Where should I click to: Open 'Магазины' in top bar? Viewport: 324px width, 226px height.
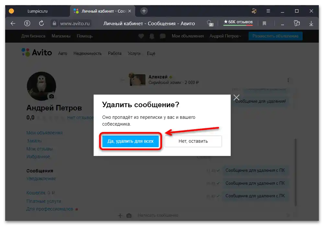point(61,36)
